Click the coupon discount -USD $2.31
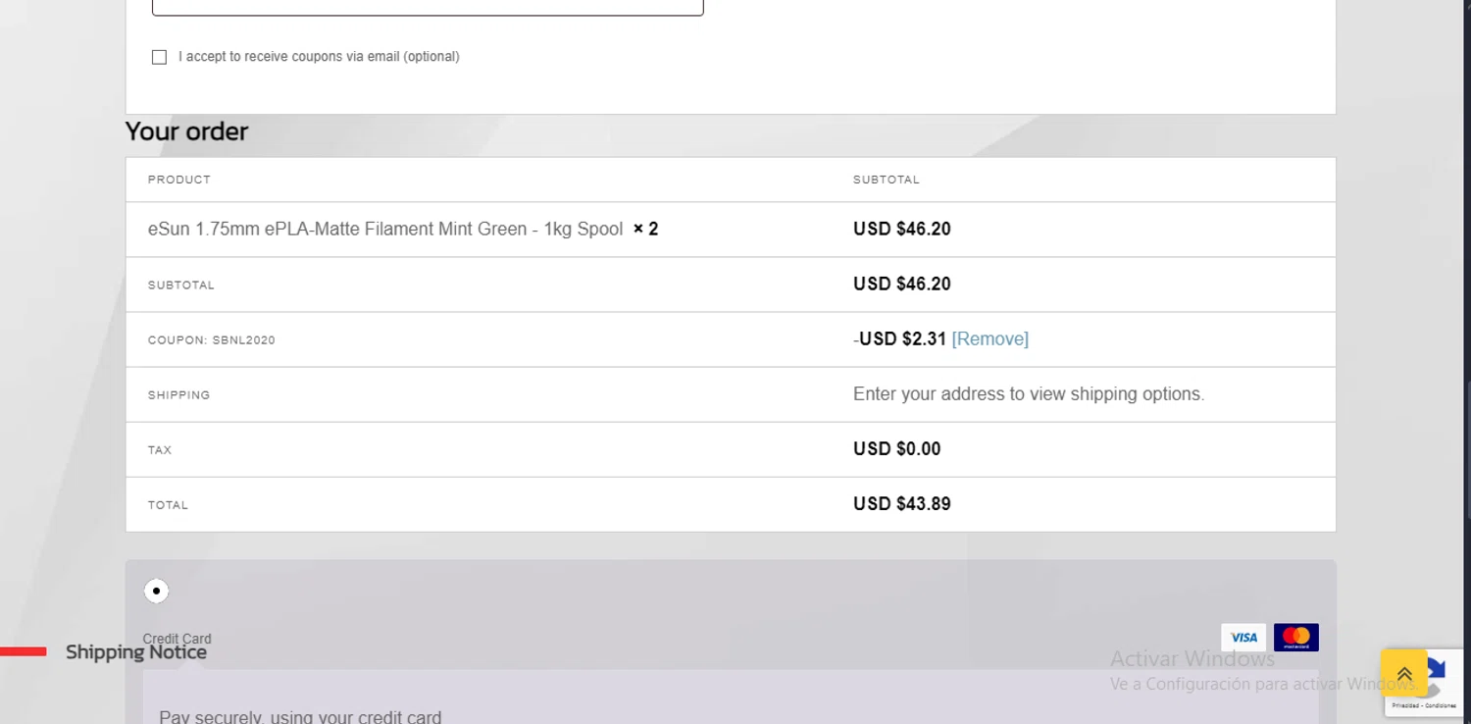1471x724 pixels. tap(900, 338)
